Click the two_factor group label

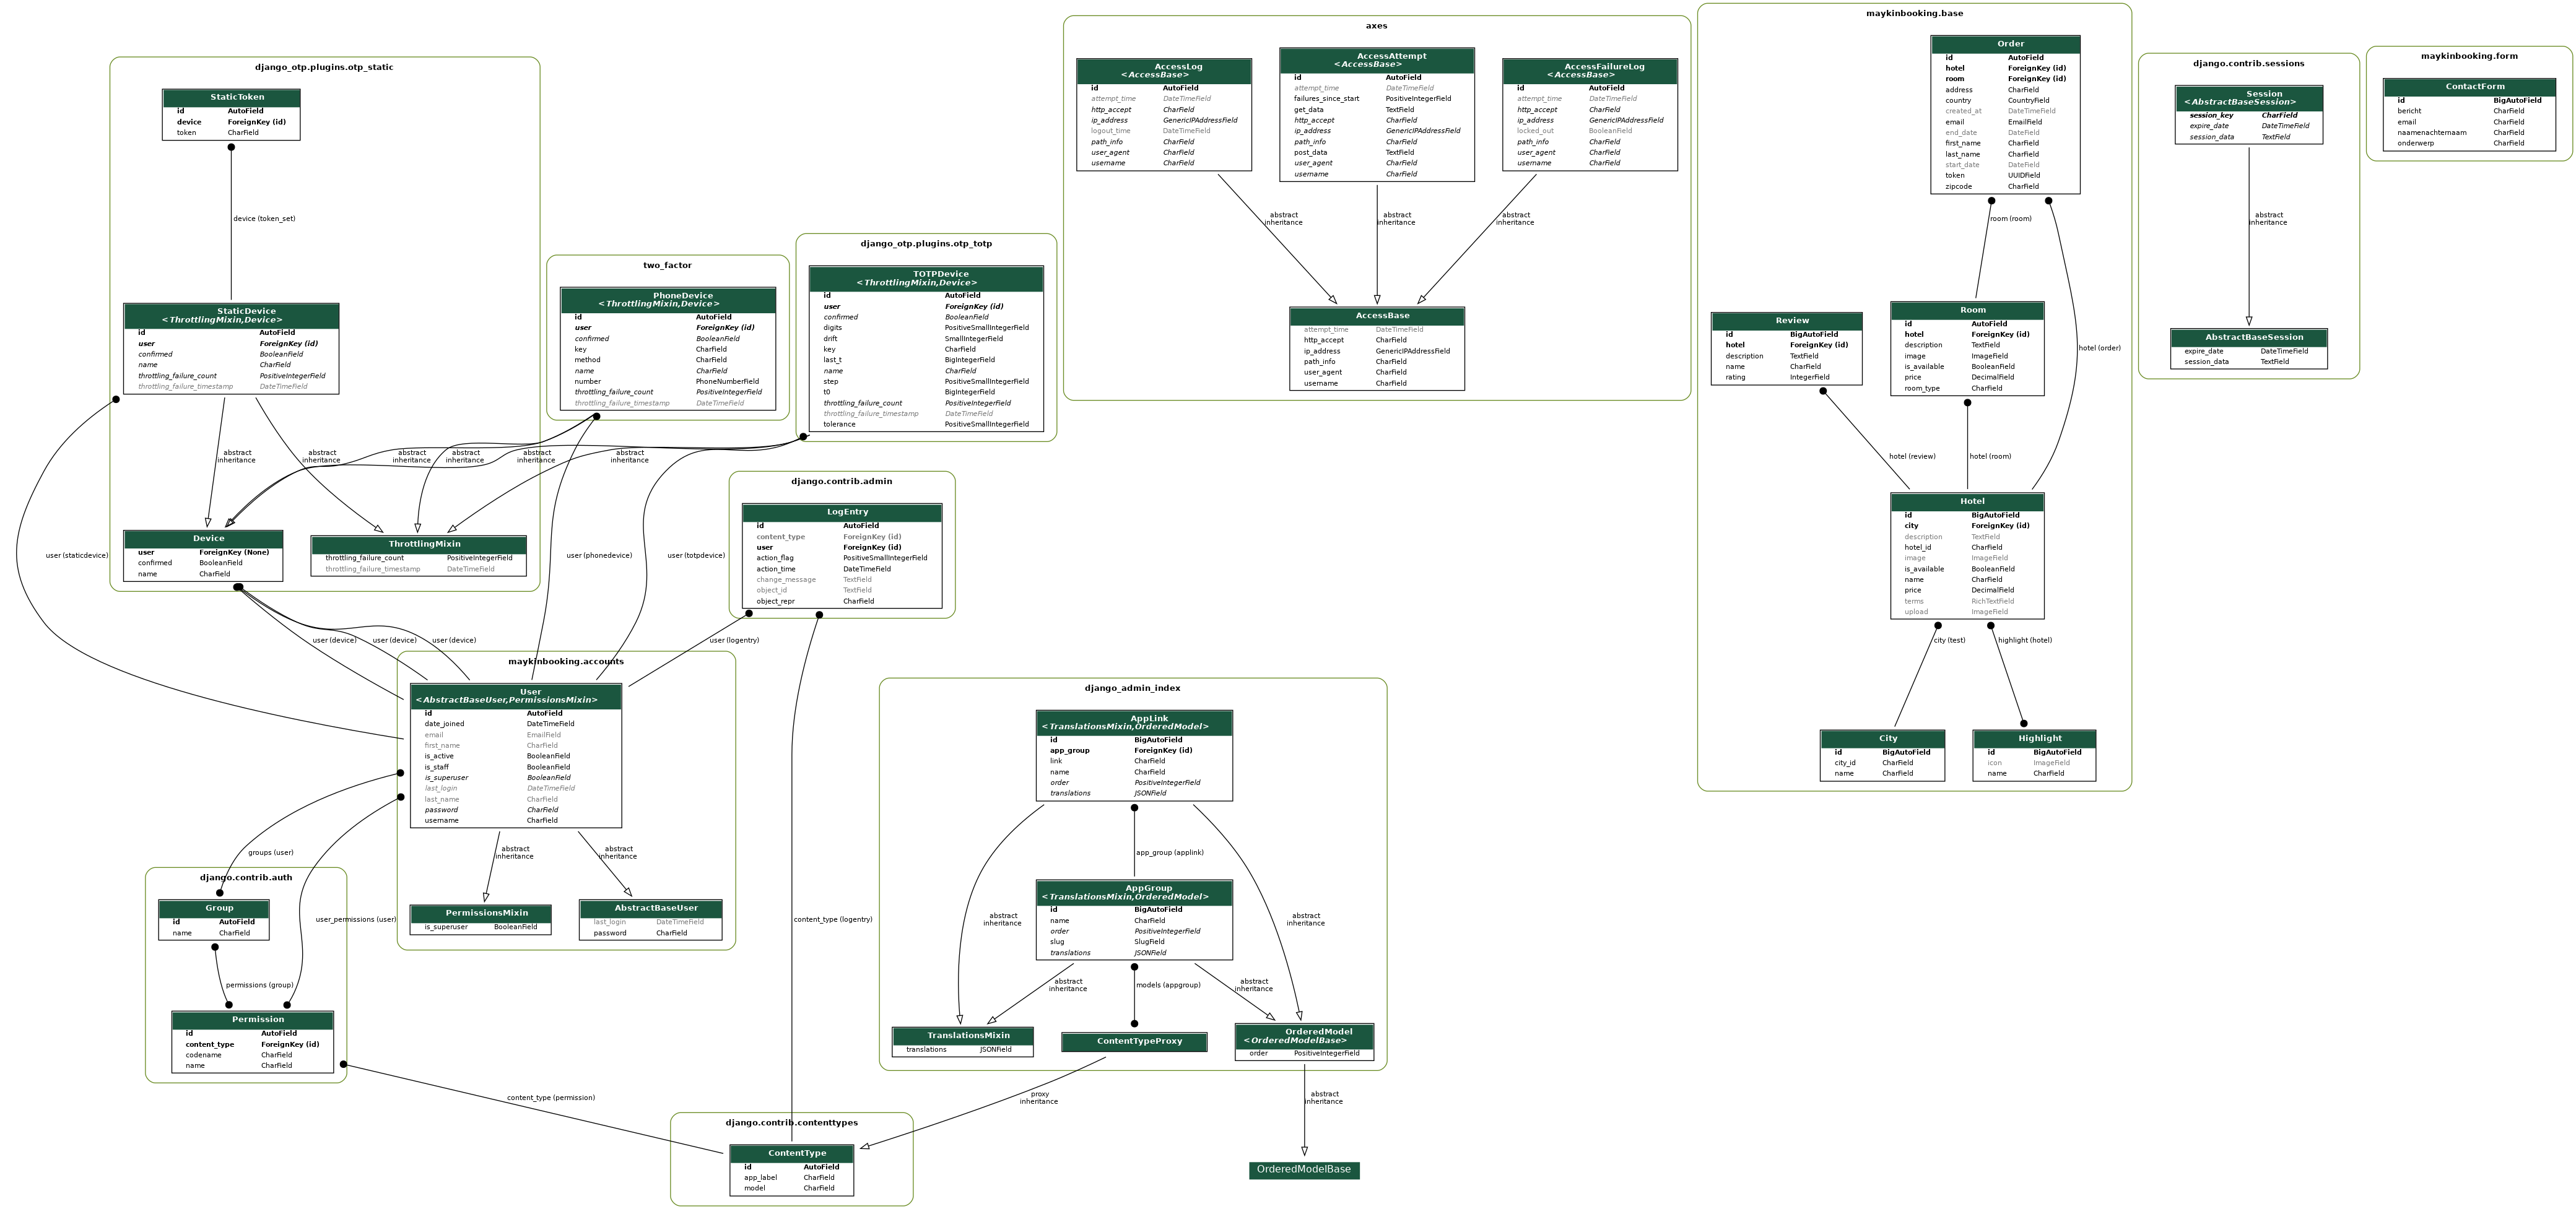coord(667,266)
